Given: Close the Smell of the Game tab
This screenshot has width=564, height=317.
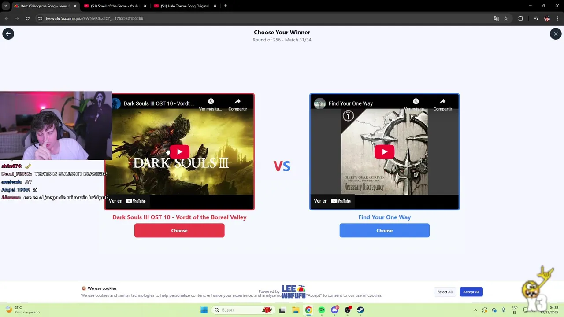Looking at the screenshot, I should [x=145, y=6].
